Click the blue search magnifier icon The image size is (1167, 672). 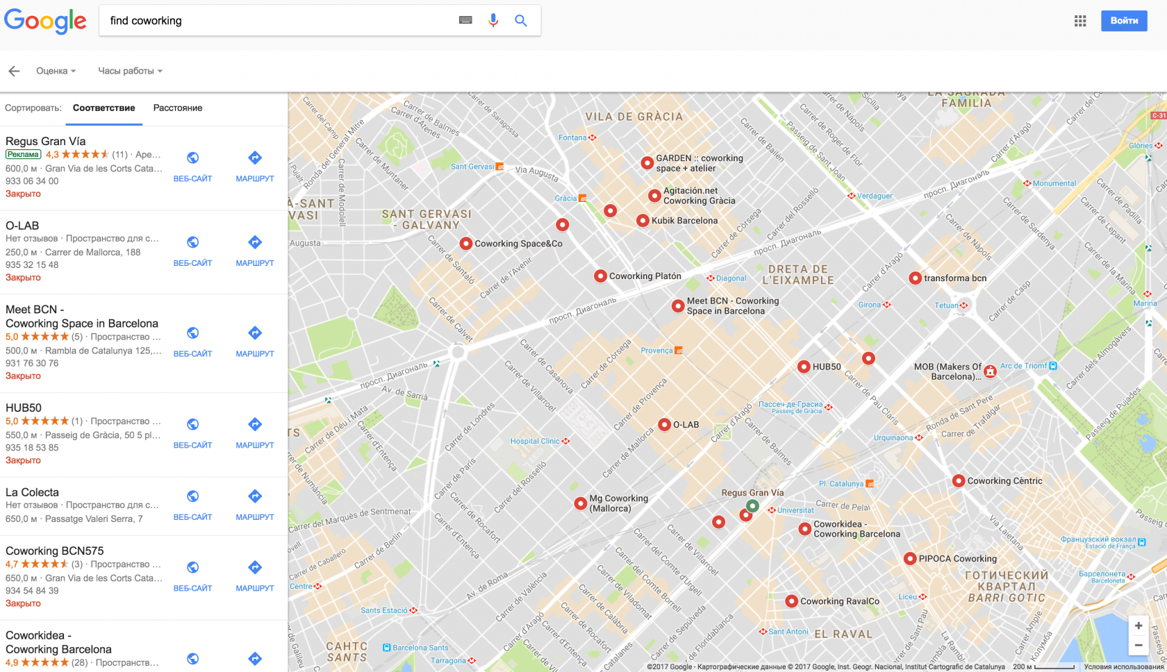520,20
